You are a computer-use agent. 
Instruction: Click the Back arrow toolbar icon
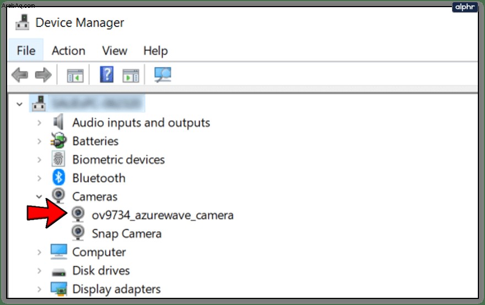pos(20,75)
